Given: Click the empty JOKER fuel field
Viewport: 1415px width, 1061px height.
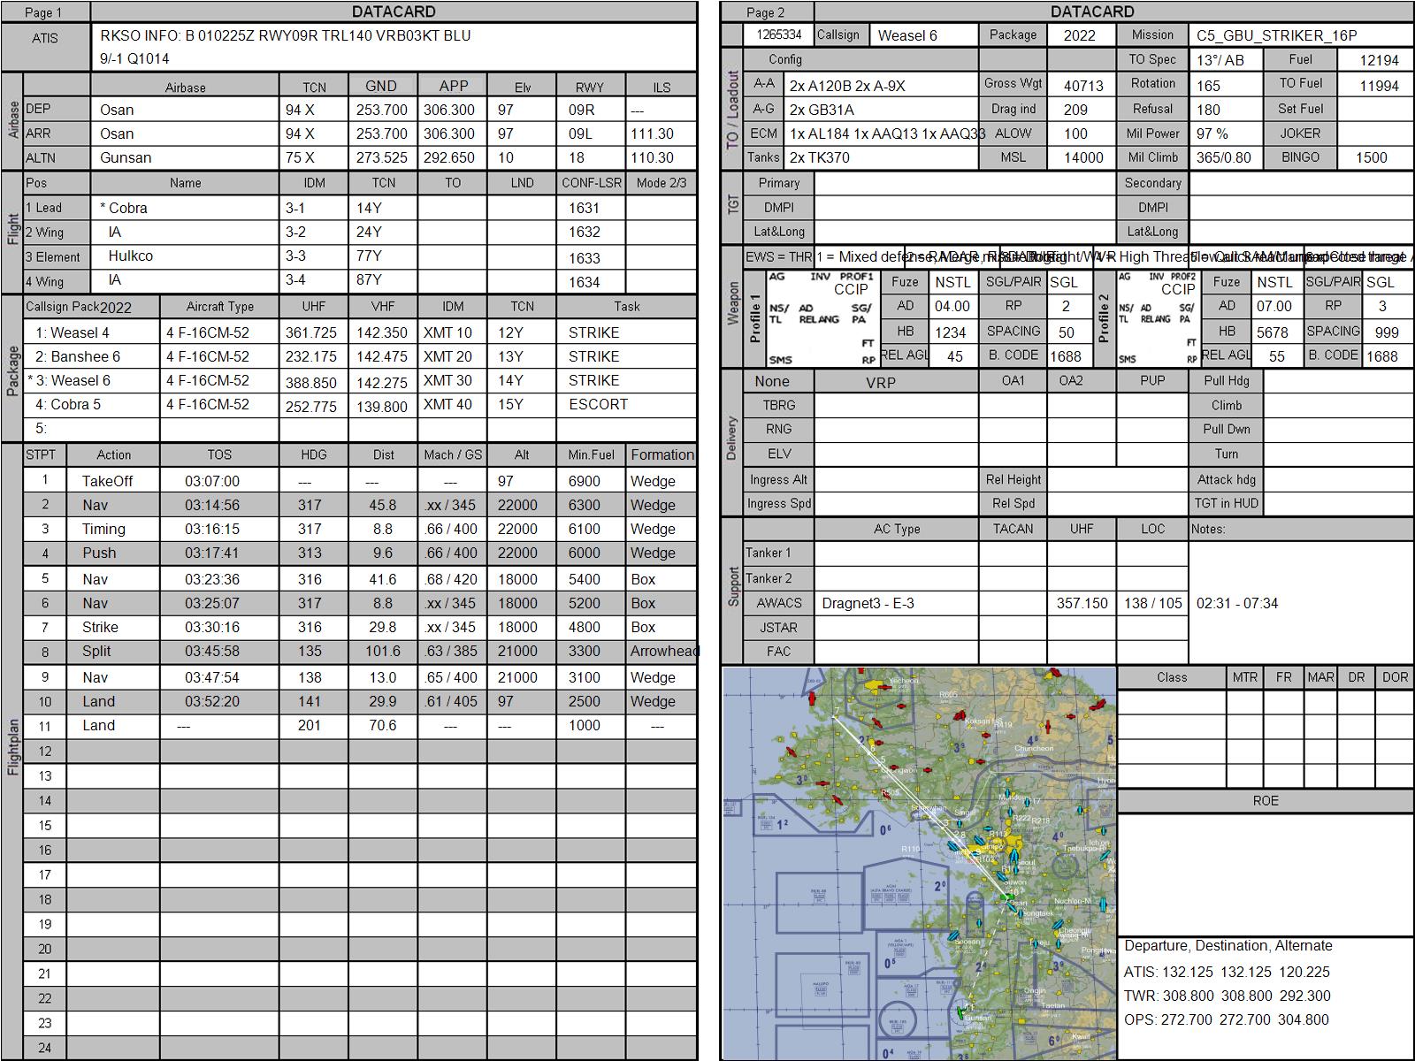Looking at the screenshot, I should click(x=1373, y=134).
